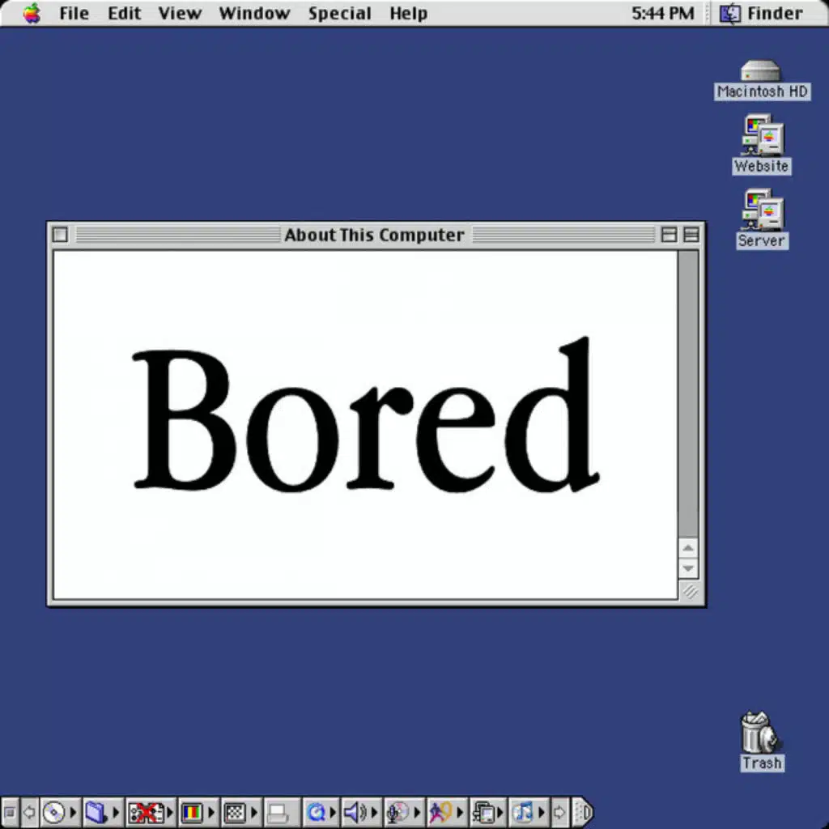Open the Special menu
The image size is (829, 829).
tap(339, 13)
